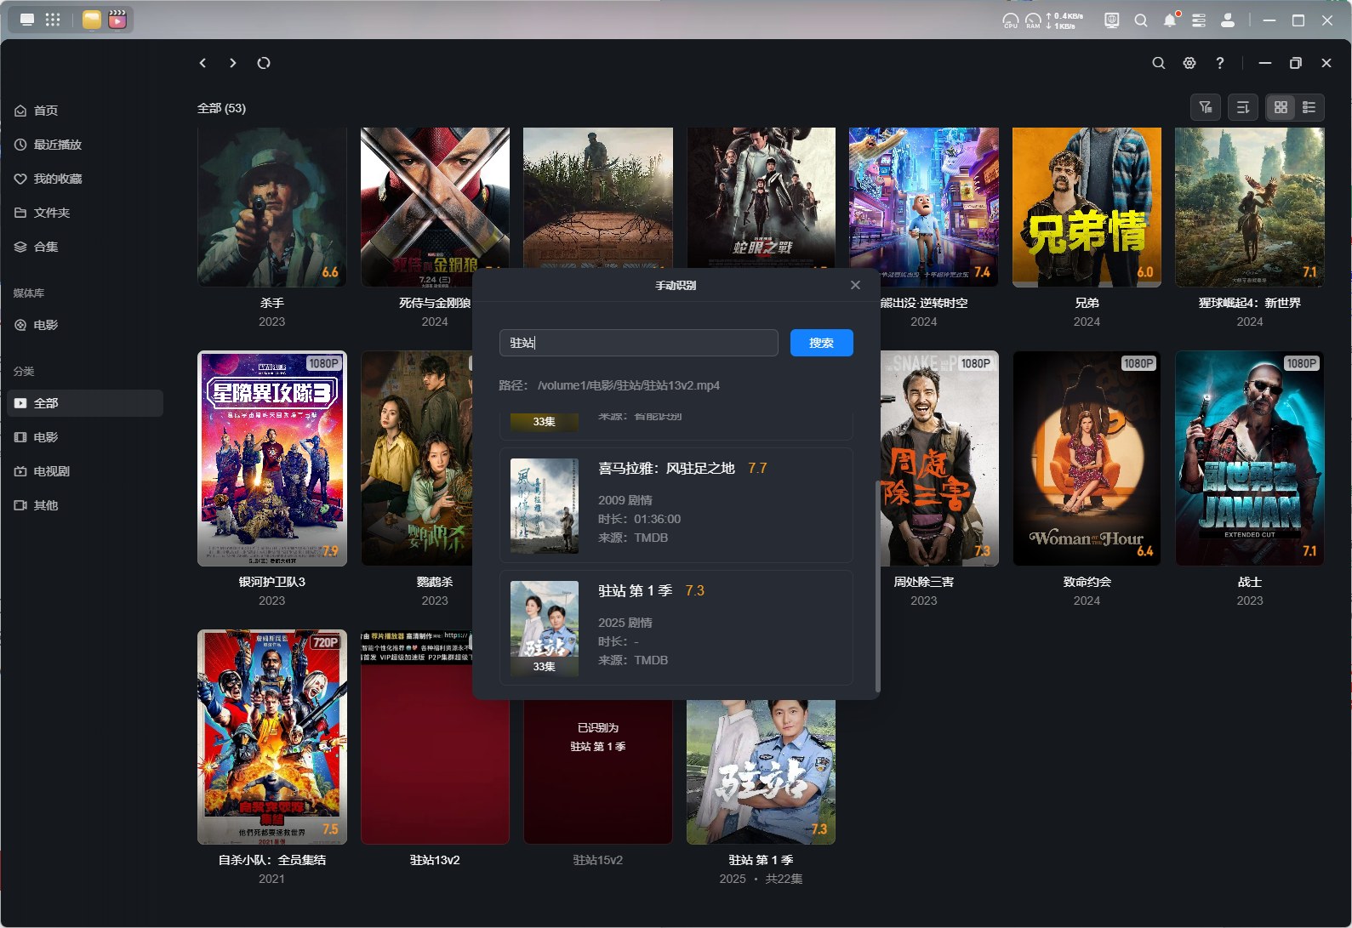Viewport: 1352px width, 928px height.
Task: Go to 首页 in the sidebar
Action: 85,111
